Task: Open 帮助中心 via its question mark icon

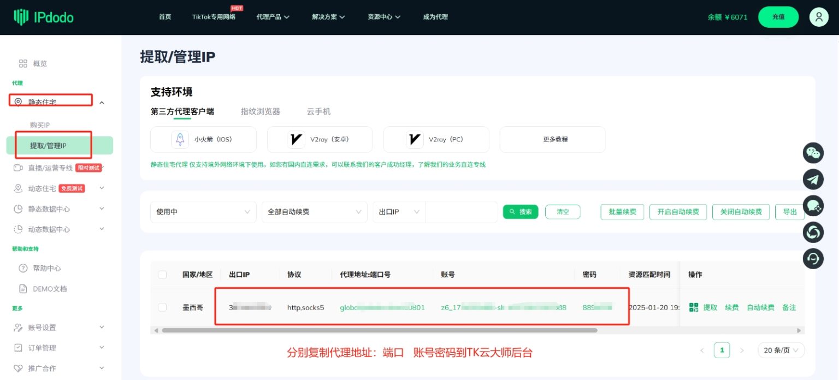Action: pos(23,268)
